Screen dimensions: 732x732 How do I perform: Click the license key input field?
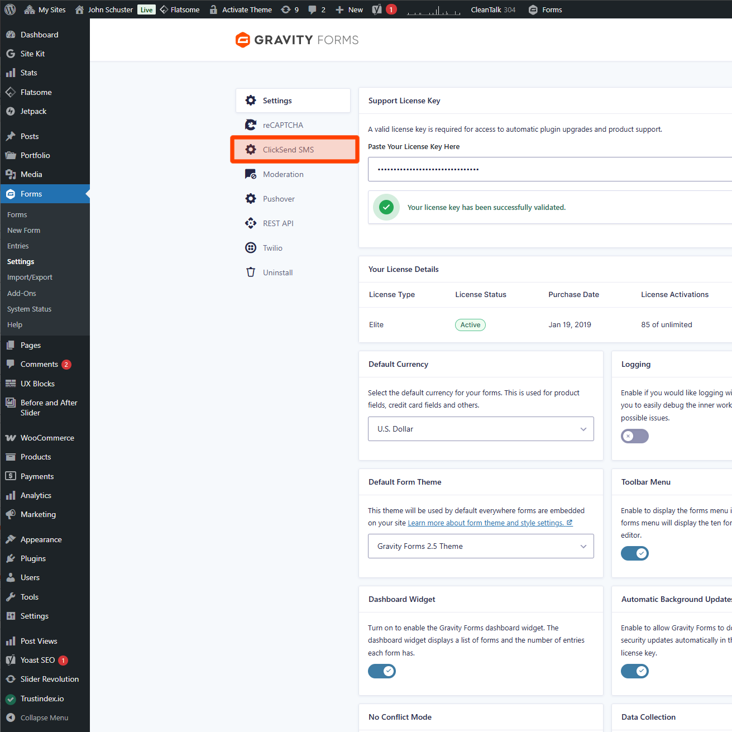[549, 169]
